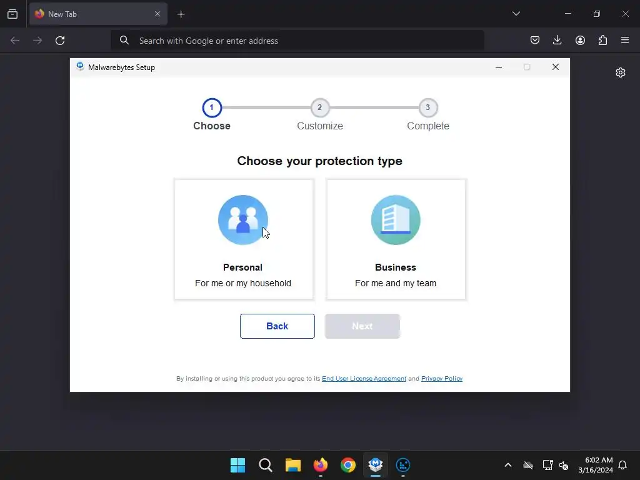The width and height of the screenshot is (640, 480).
Task: Click the grayed Next button
Action: pyautogui.click(x=362, y=326)
